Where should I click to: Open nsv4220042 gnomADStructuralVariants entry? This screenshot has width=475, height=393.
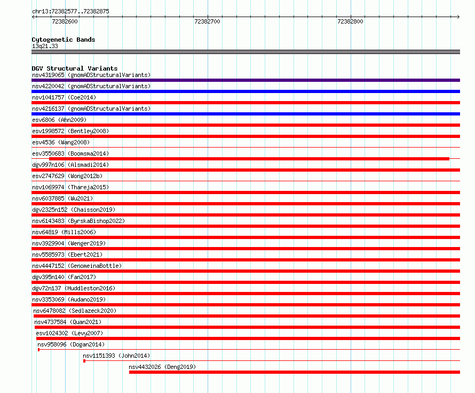coord(91,86)
